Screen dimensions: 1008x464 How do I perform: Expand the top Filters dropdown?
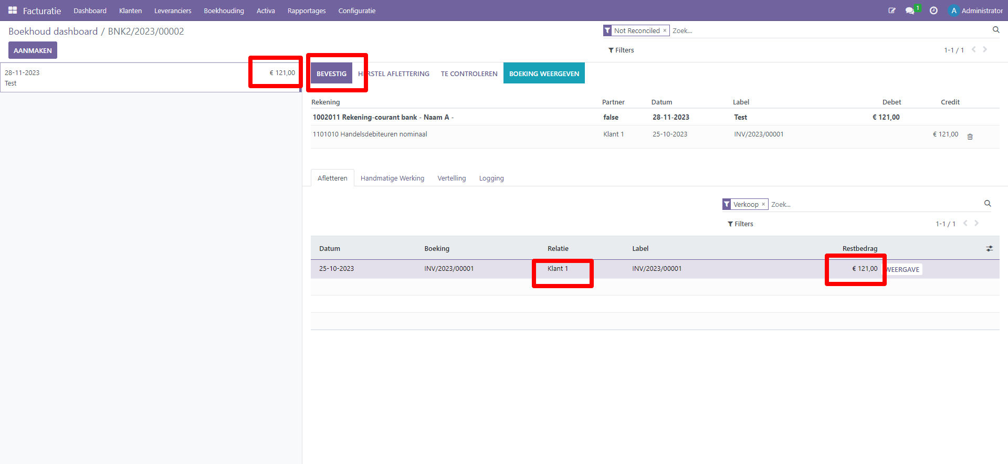coord(621,50)
